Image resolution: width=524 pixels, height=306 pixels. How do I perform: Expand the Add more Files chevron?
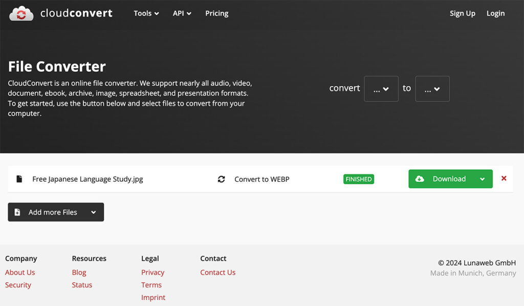93,211
